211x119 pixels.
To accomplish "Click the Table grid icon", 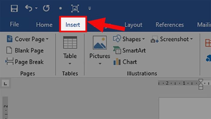I will 70,42.
